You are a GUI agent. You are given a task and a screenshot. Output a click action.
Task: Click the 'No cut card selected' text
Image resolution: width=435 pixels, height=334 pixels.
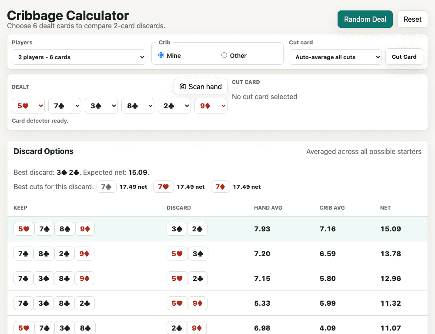point(264,97)
